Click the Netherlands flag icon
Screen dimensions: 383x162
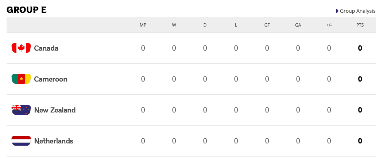(21, 141)
